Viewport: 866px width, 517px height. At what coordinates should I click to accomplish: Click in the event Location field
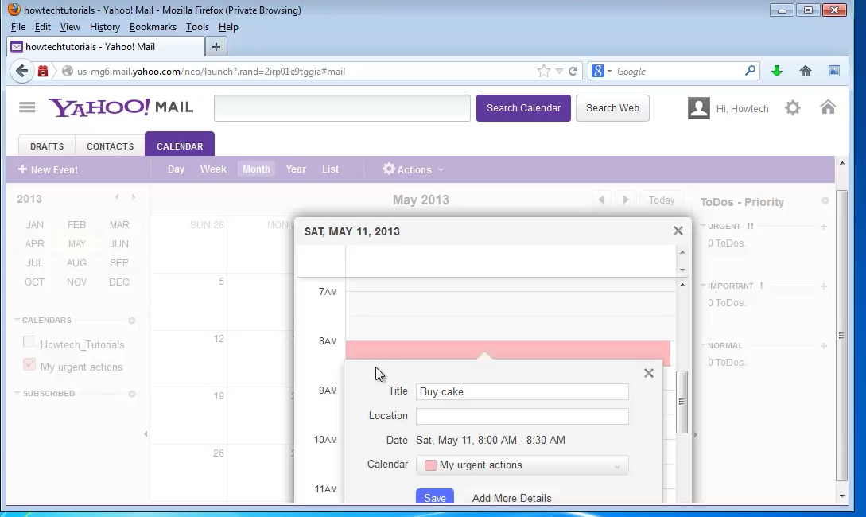pos(522,416)
